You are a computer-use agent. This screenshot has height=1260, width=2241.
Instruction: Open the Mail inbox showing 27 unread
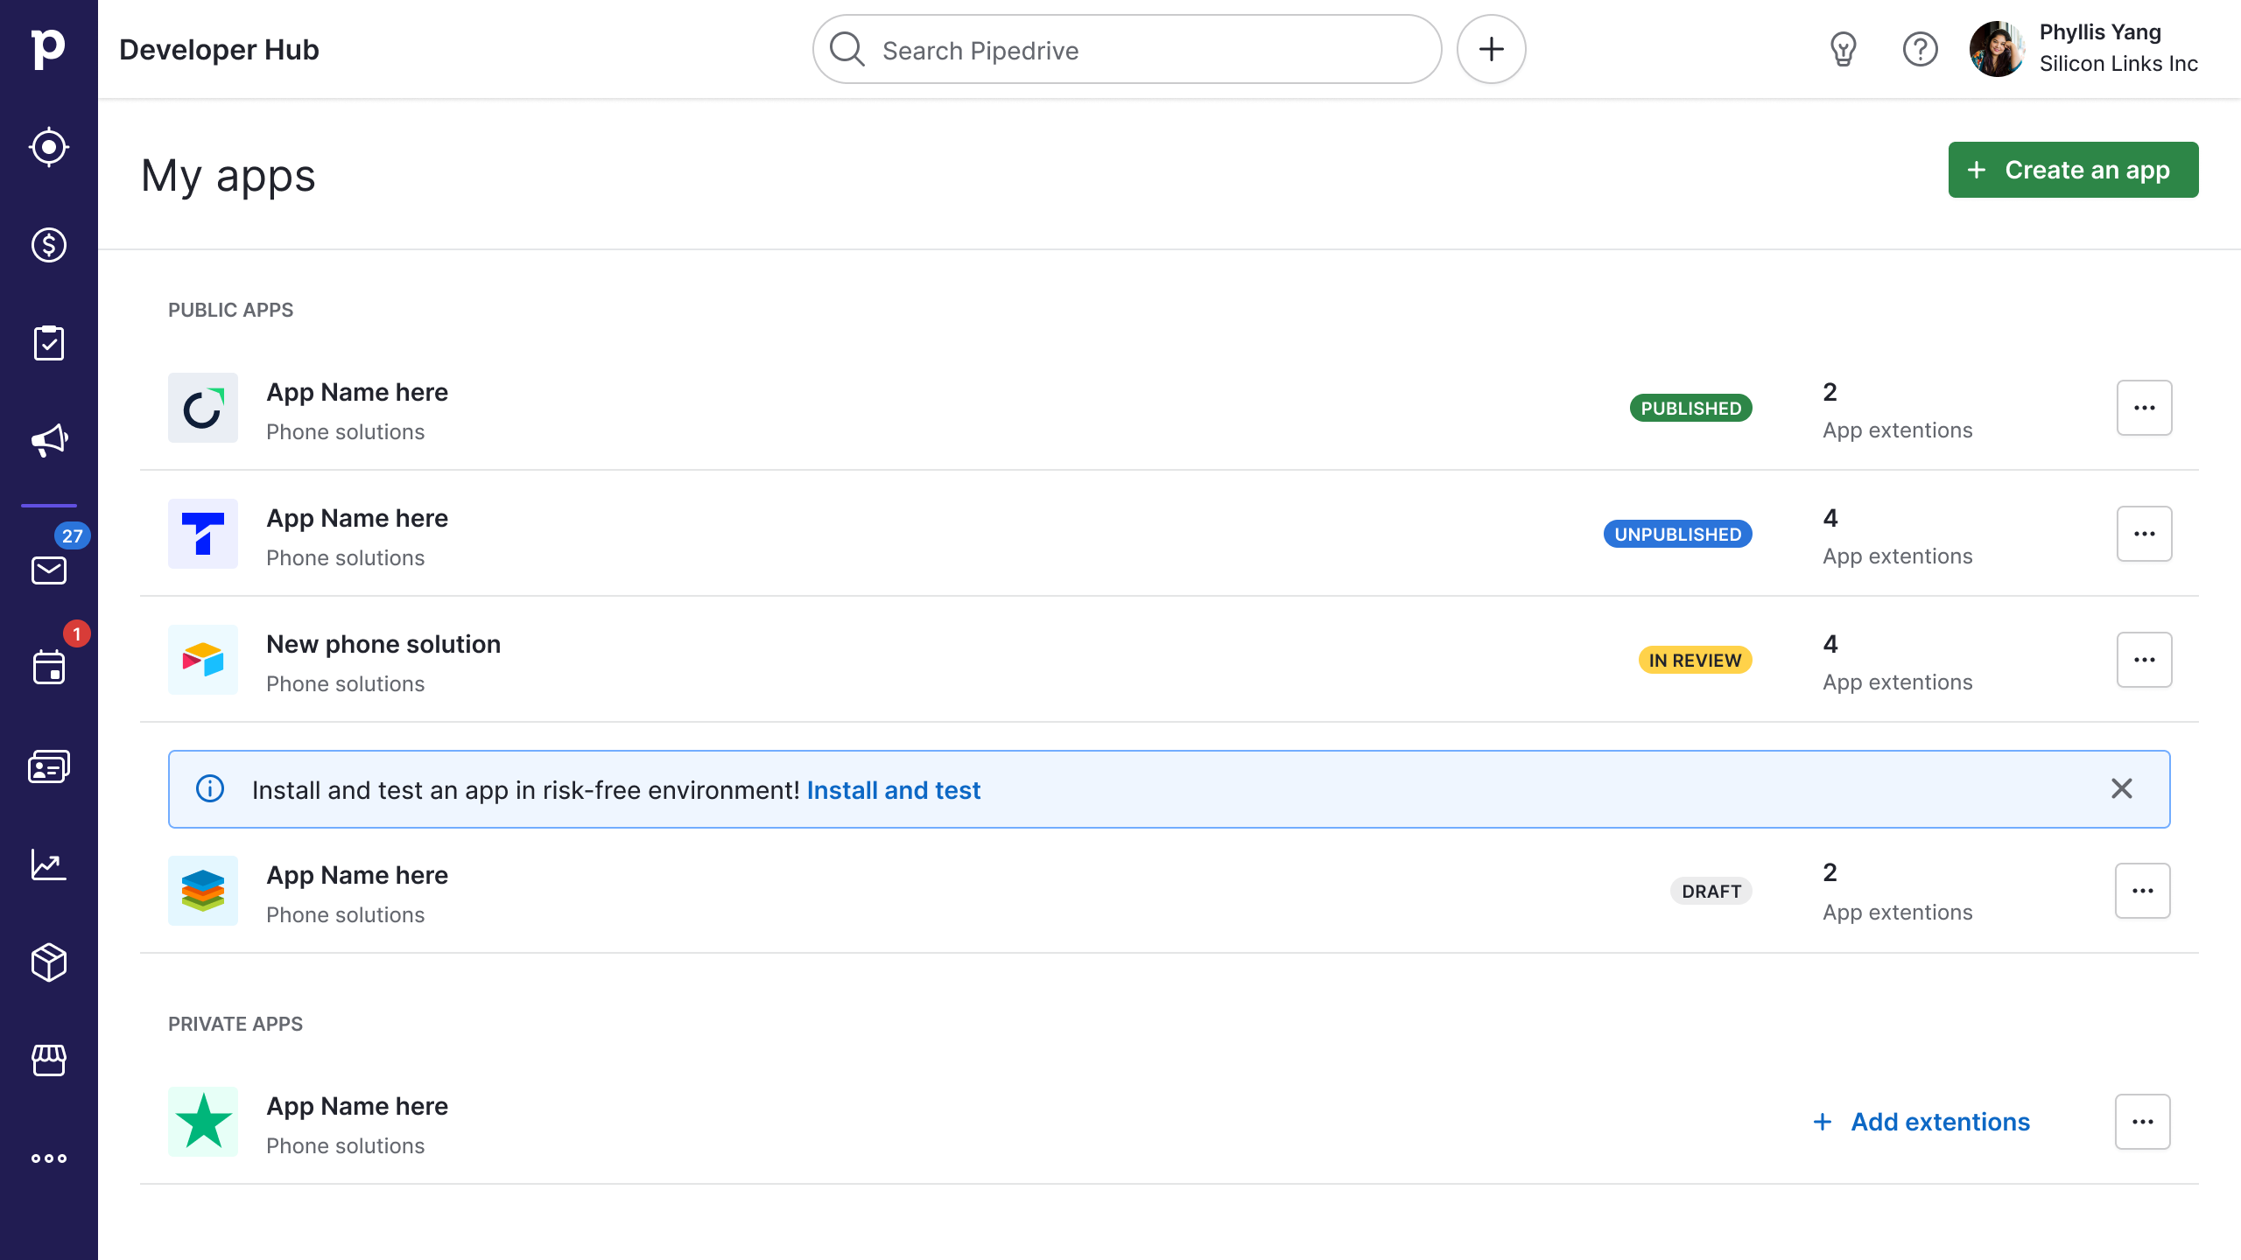pyautogui.click(x=48, y=570)
